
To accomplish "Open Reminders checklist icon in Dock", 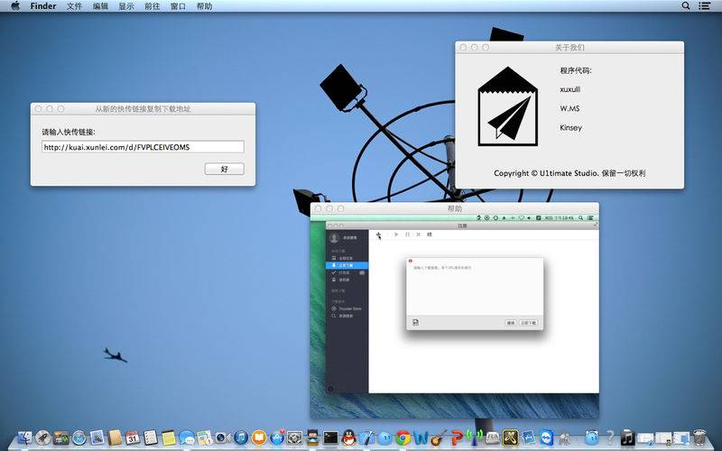I will (151, 437).
